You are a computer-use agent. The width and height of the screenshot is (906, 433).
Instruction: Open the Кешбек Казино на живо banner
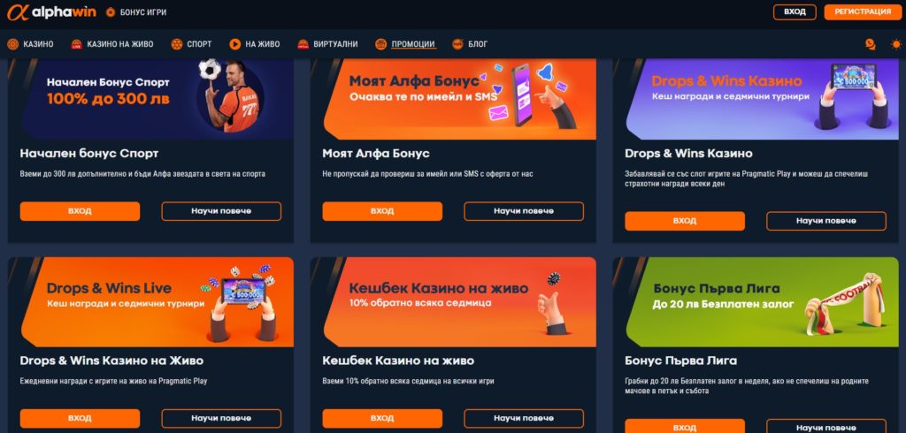point(453,302)
